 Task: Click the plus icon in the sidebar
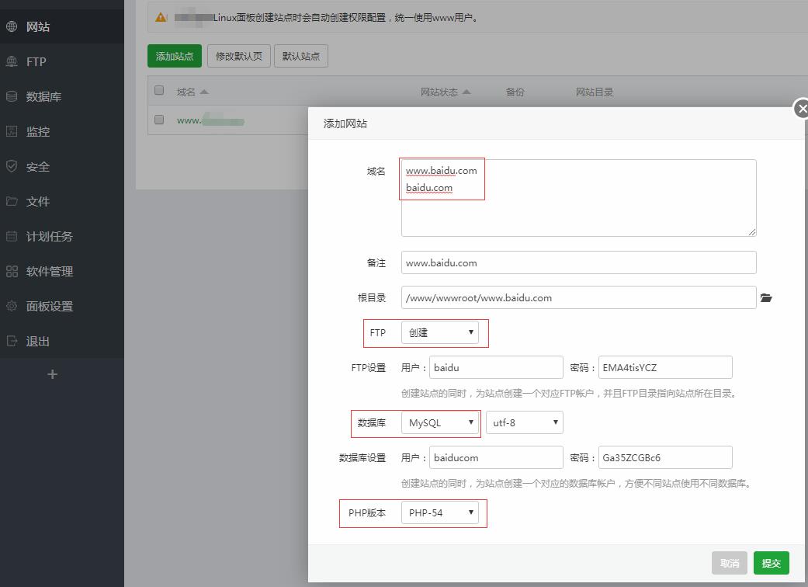coord(52,374)
